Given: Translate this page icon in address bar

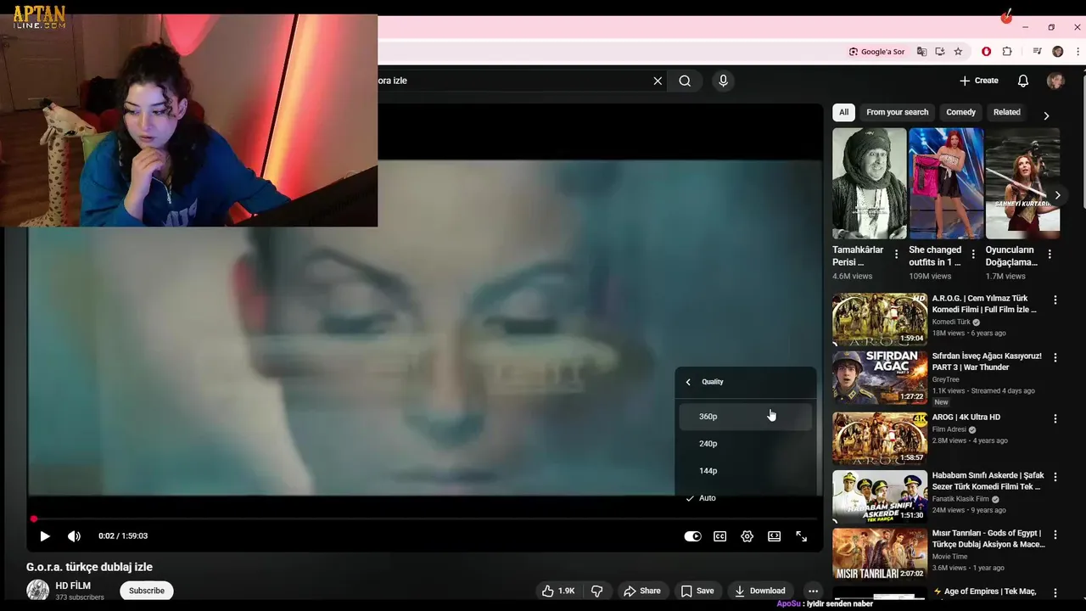Looking at the screenshot, I should coord(921,52).
